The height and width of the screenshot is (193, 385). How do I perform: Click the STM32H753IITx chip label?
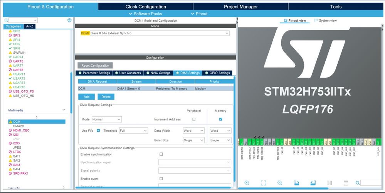point(308,92)
